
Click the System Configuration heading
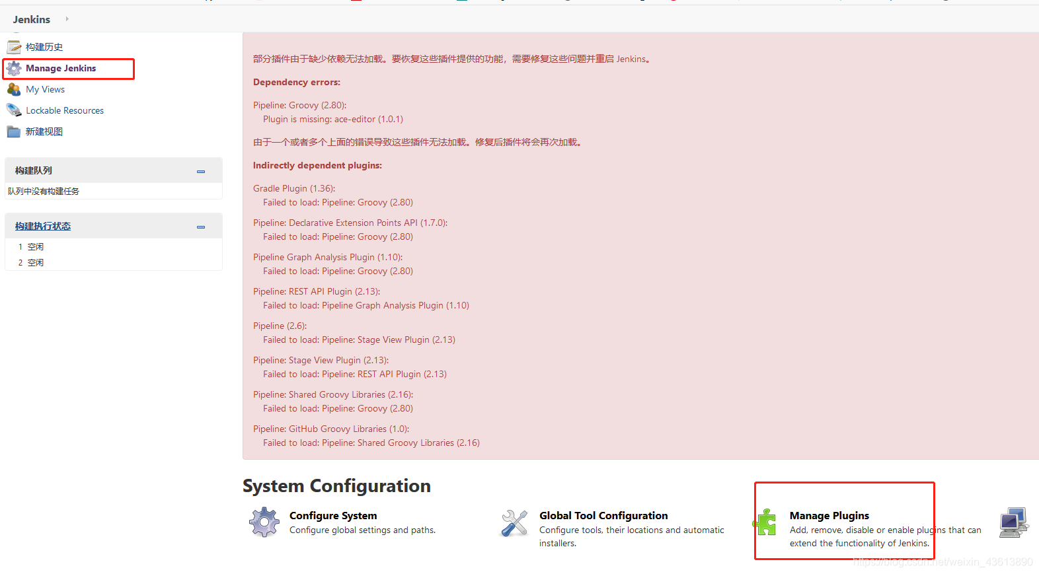click(x=336, y=486)
